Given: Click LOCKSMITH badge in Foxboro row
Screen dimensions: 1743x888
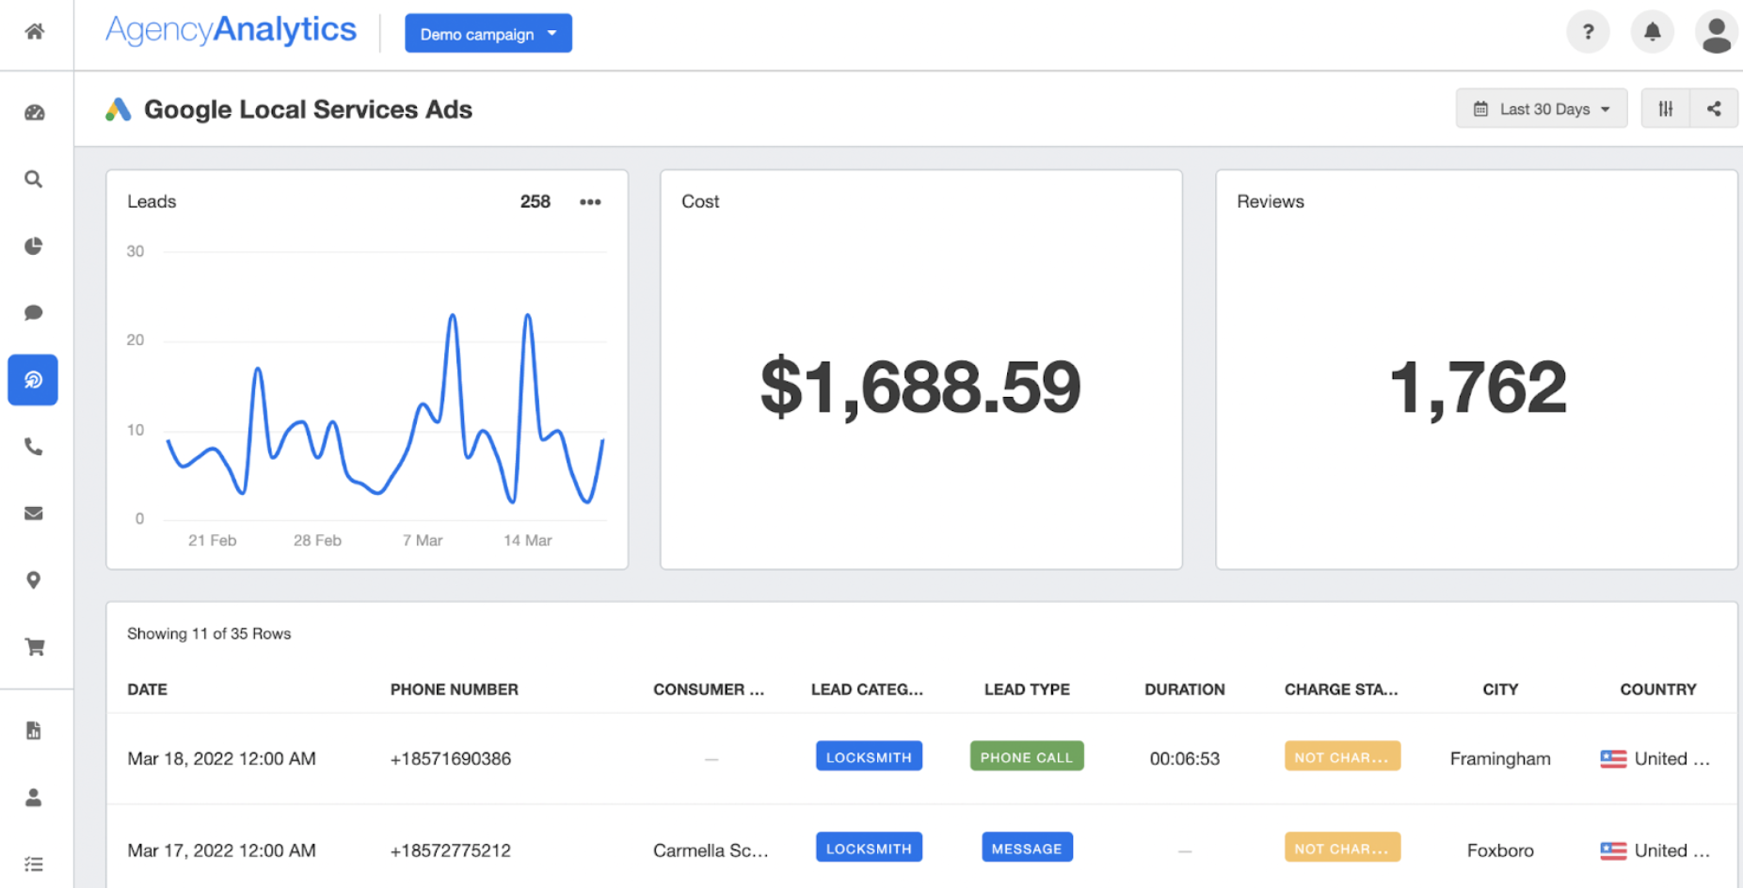Looking at the screenshot, I should 869,848.
